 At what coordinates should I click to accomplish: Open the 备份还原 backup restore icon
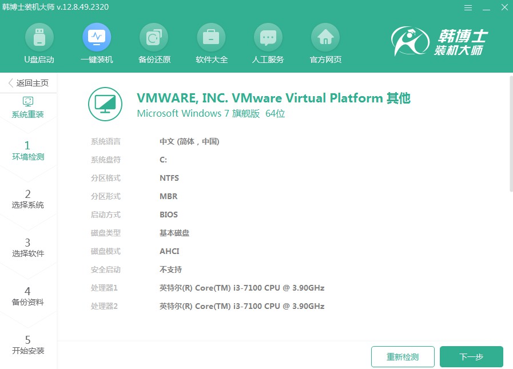click(154, 38)
